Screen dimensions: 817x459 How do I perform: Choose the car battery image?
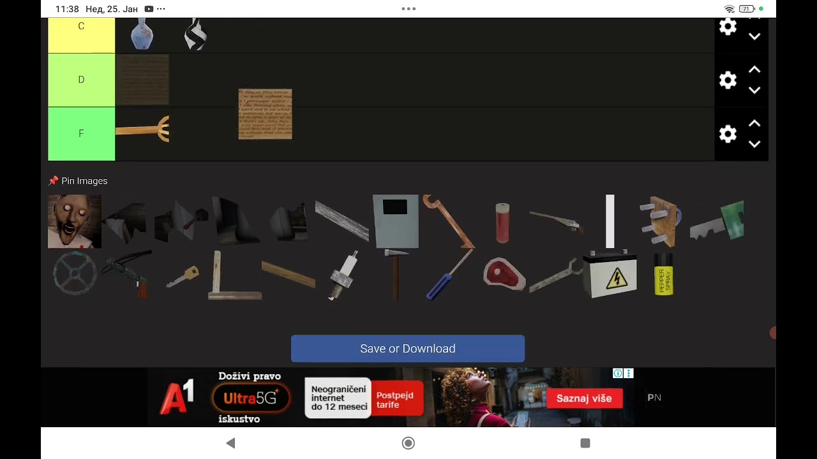pyautogui.click(x=610, y=274)
